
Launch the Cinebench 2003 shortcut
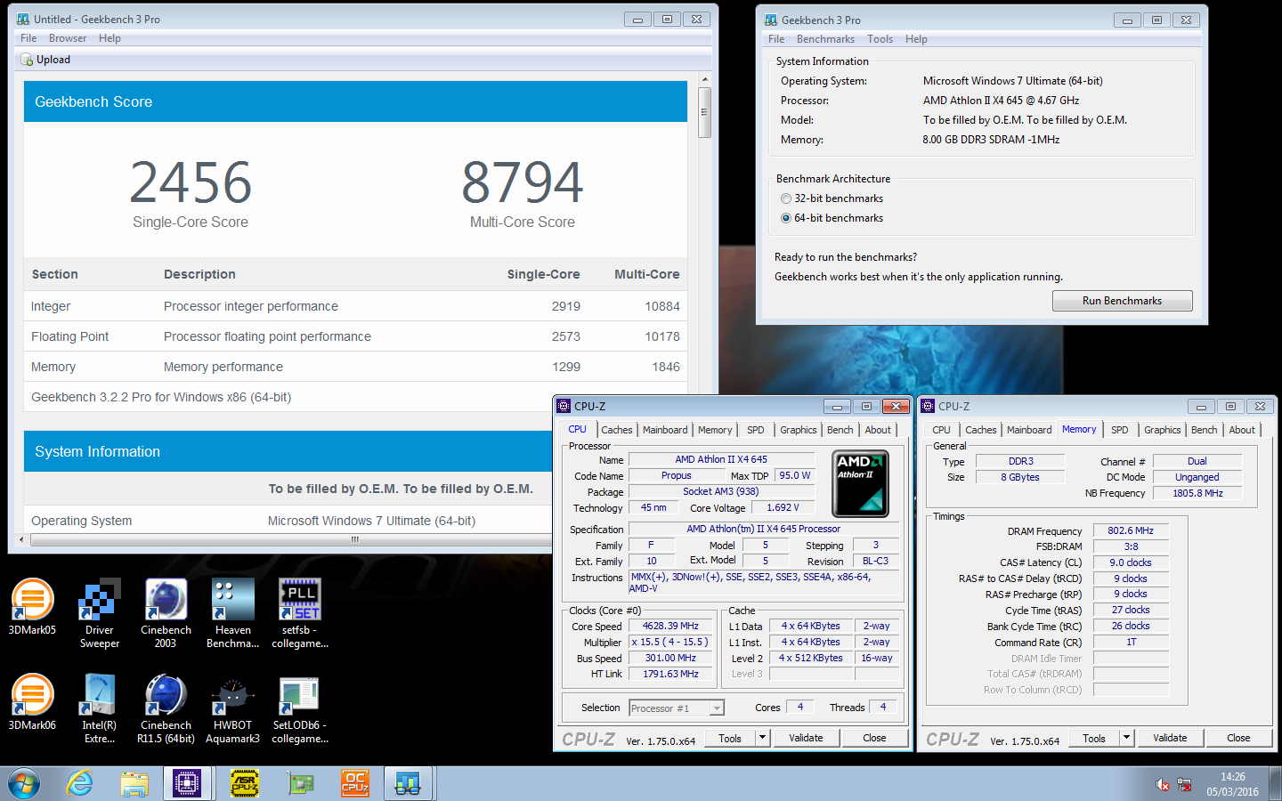[x=166, y=613]
